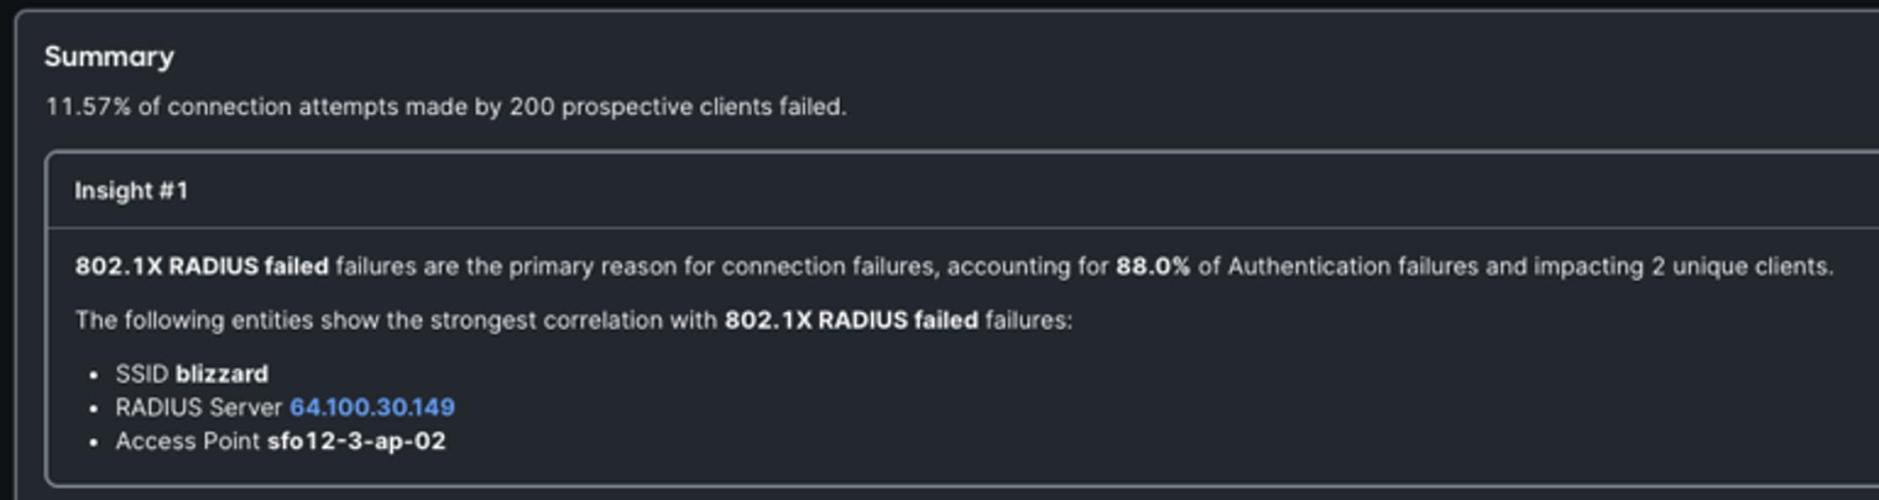This screenshot has width=1879, height=500.
Task: Click the RADIUS Server label text
Action: pyautogui.click(x=199, y=408)
